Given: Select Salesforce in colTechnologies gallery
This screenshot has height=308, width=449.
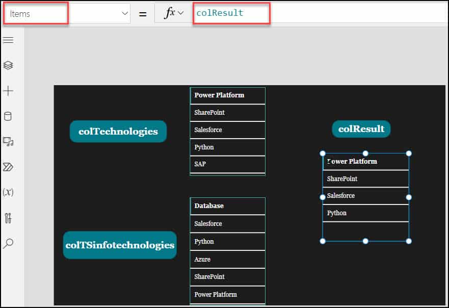Looking at the screenshot, I should tap(228, 130).
